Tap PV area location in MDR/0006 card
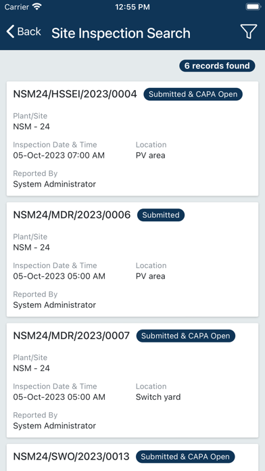Viewport: 265px width, 471px height. click(x=150, y=276)
